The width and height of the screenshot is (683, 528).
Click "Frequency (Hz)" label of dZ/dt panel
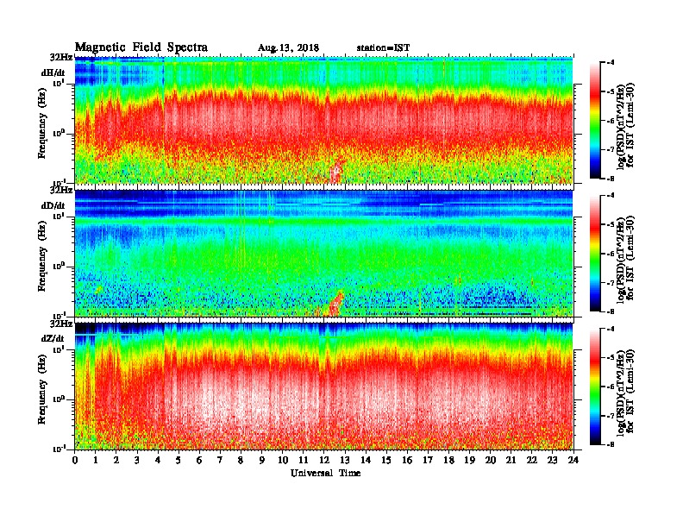(42, 389)
